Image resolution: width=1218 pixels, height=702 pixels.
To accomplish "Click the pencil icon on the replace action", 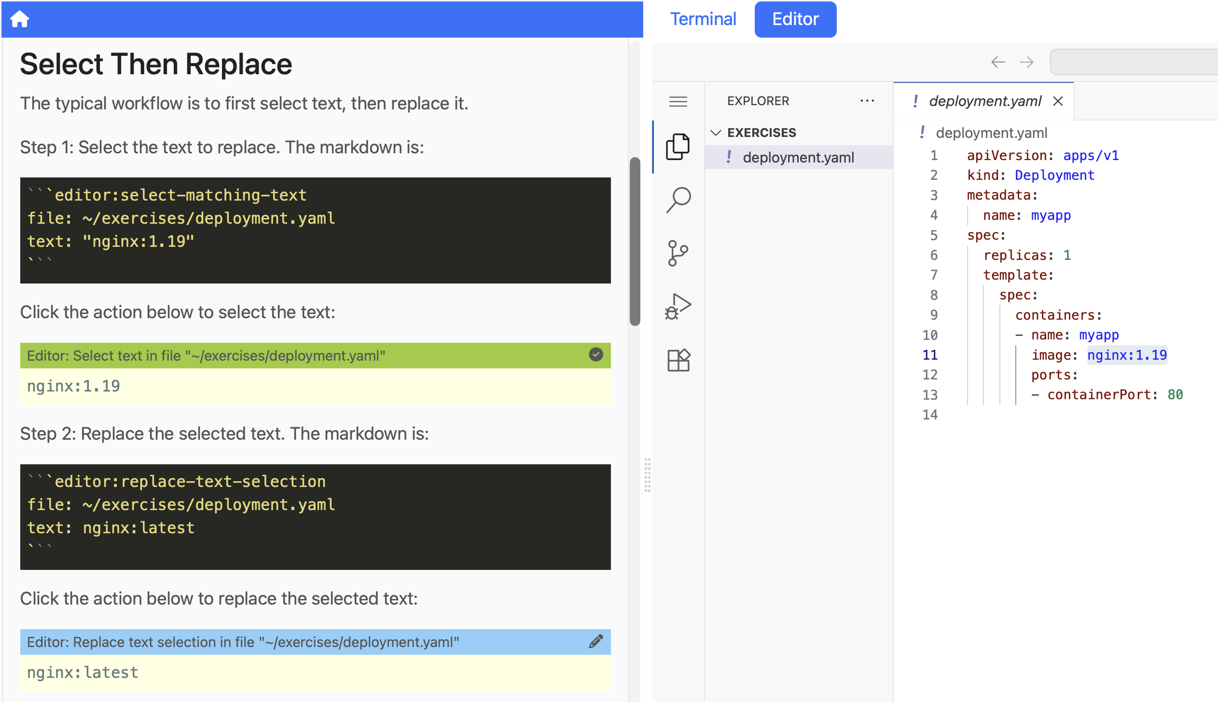I will coord(595,641).
